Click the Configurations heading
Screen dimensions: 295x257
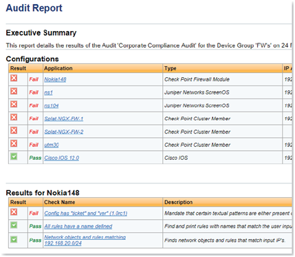pyautogui.click(x=32, y=59)
